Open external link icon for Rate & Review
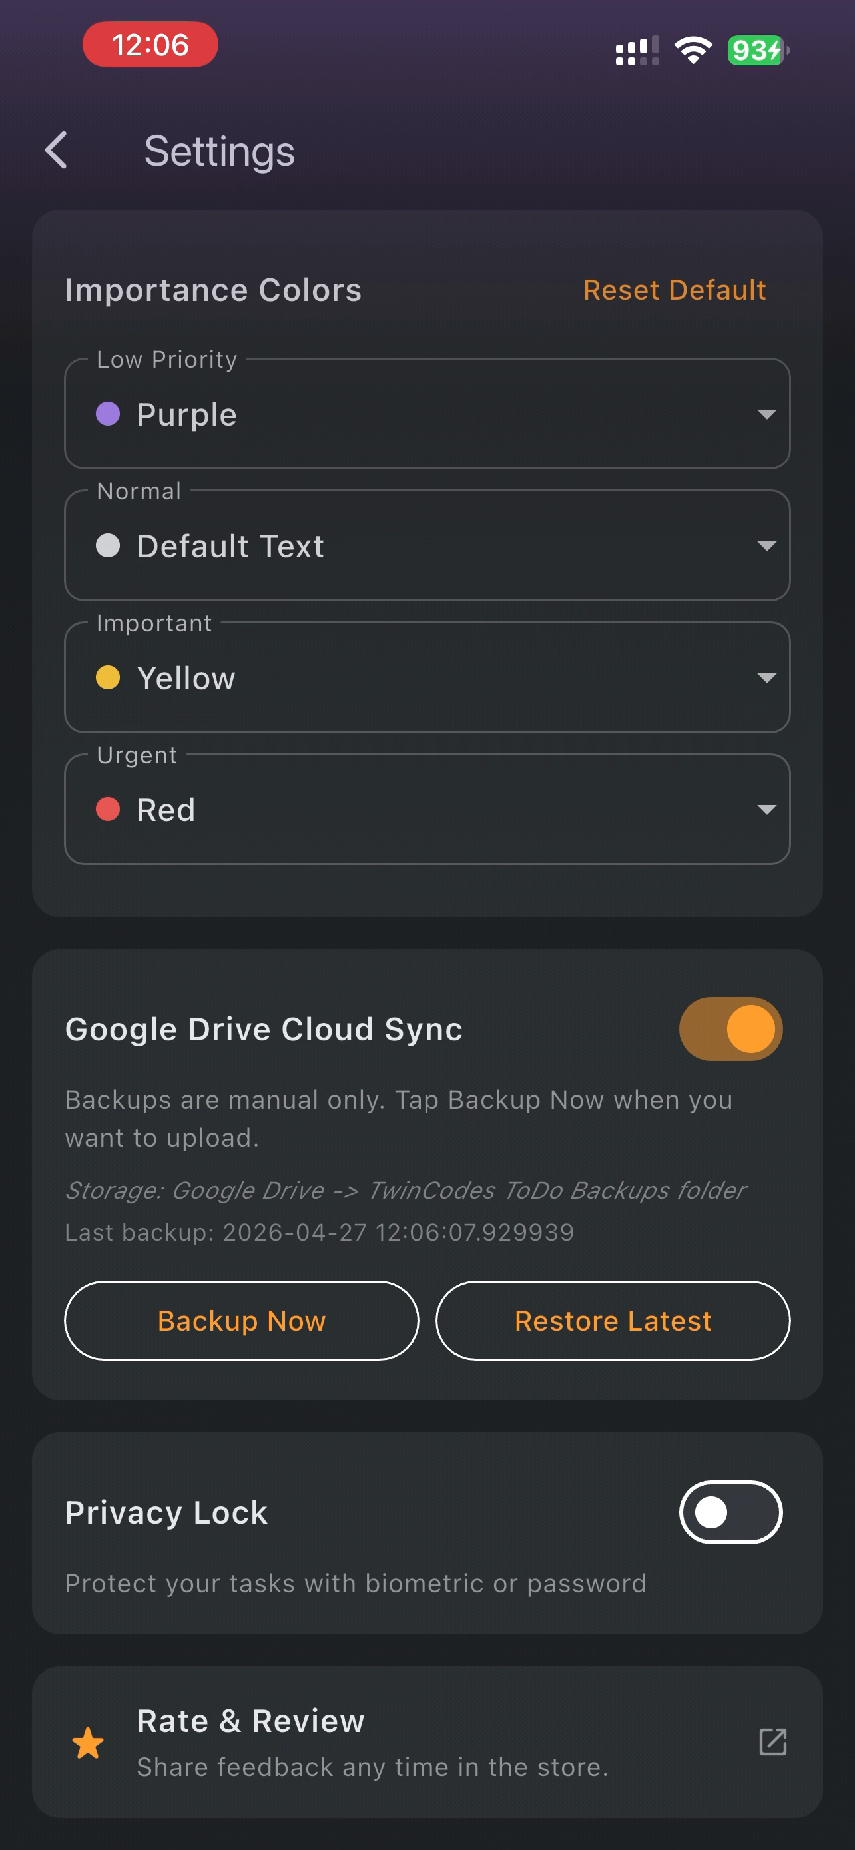855x1850 pixels. click(x=772, y=1742)
